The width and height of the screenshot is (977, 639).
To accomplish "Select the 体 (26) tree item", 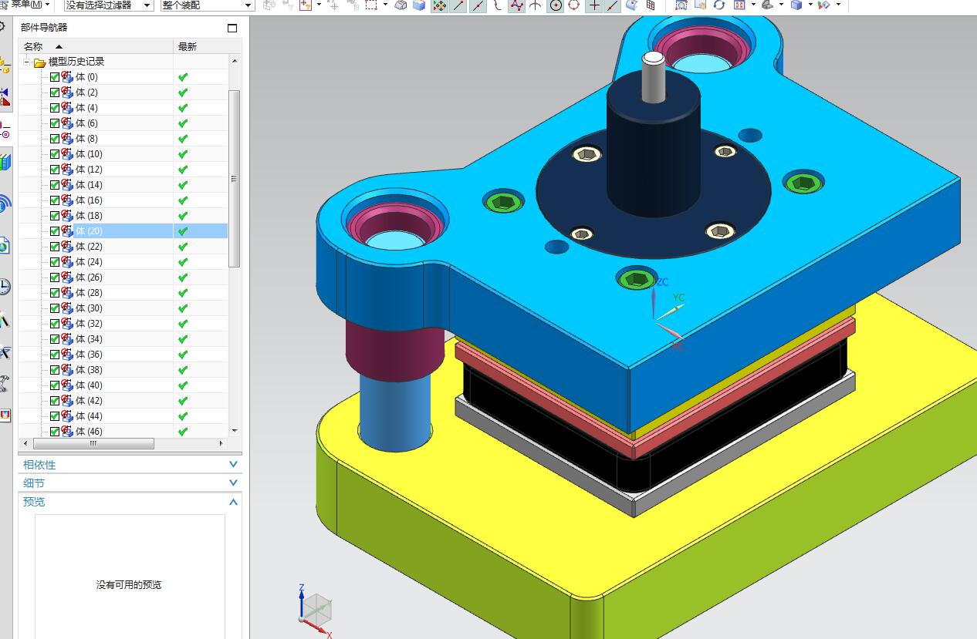I will [x=89, y=277].
